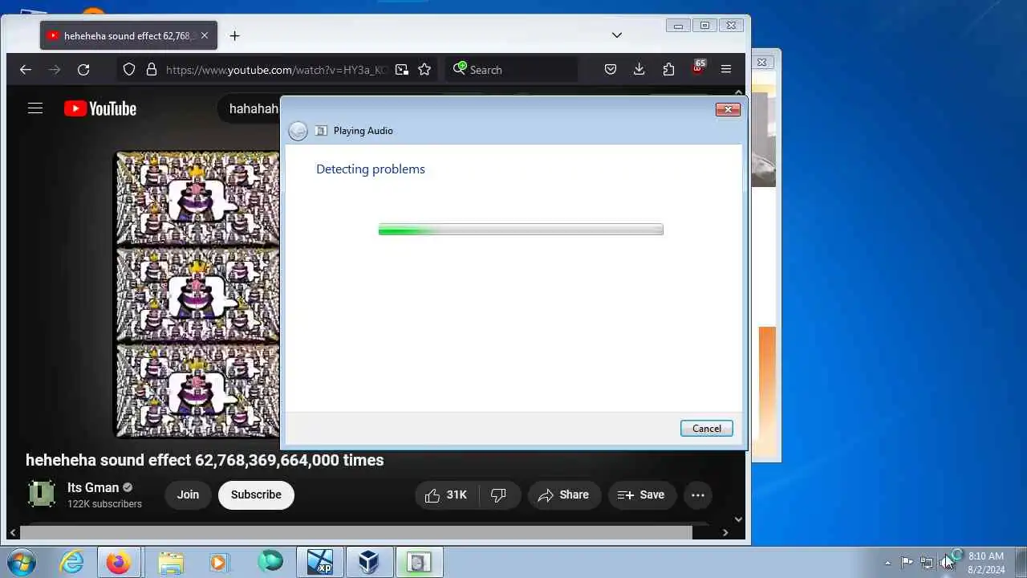Open Windows Explorer folder from taskbar
The width and height of the screenshot is (1027, 578).
point(171,562)
